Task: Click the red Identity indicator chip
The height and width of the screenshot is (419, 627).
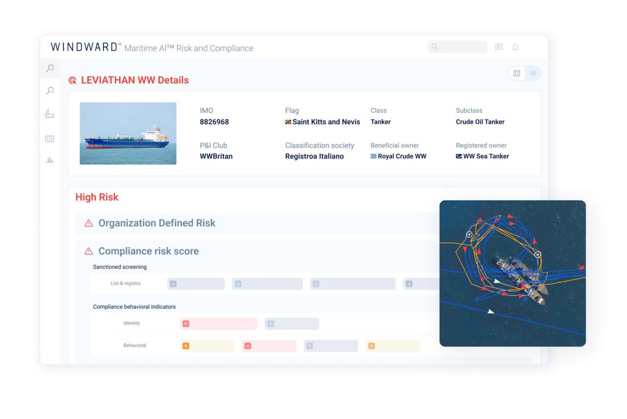Action: pos(218,324)
